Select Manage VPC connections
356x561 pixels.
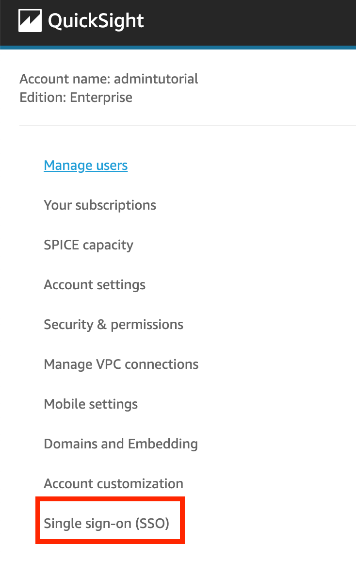coord(121,364)
